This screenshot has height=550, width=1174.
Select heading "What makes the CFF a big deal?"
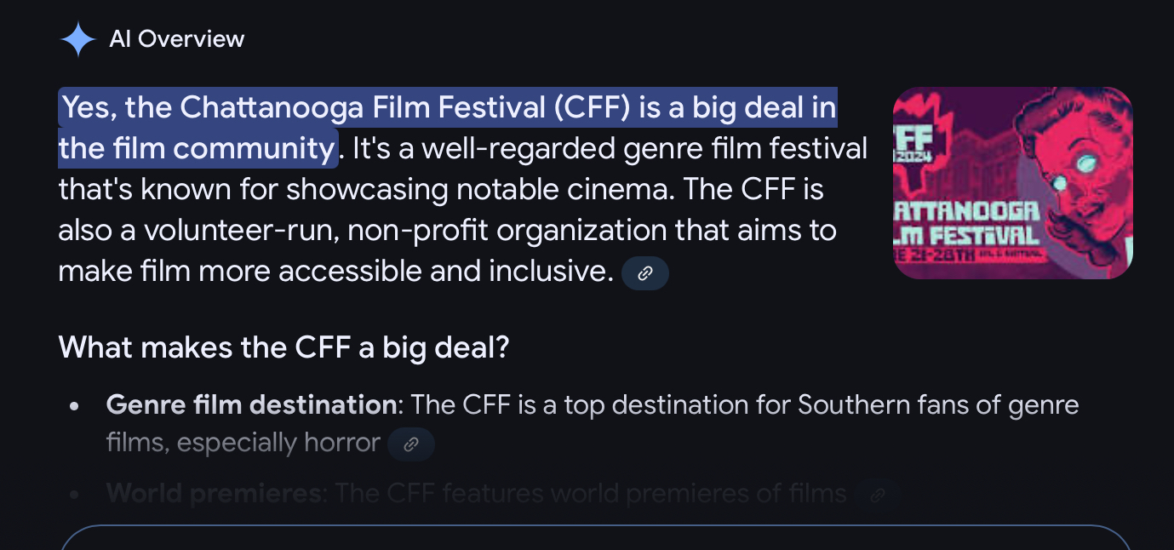[283, 347]
